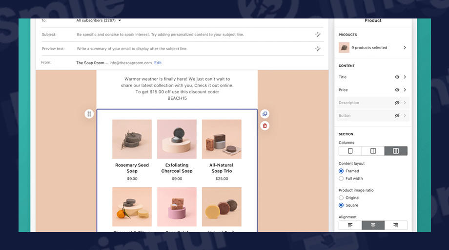The width and height of the screenshot is (449, 250).
Task: Click the pink pedestal soap product image
Action: (x=177, y=207)
